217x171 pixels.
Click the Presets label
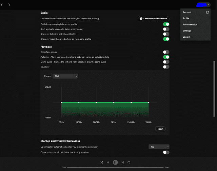tap(48, 76)
